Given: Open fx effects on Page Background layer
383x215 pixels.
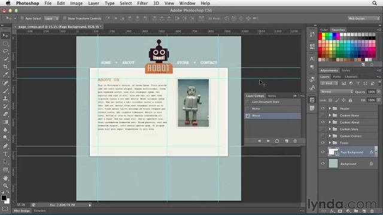Looking at the screenshot, I should pos(372,152).
